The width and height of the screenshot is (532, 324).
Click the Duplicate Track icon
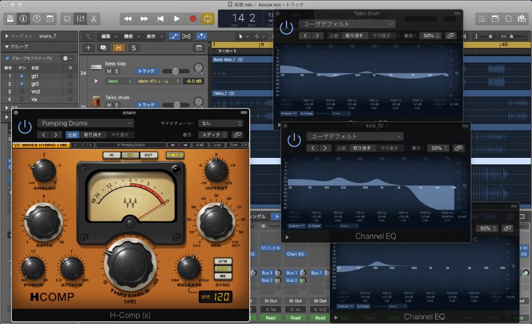click(x=103, y=47)
